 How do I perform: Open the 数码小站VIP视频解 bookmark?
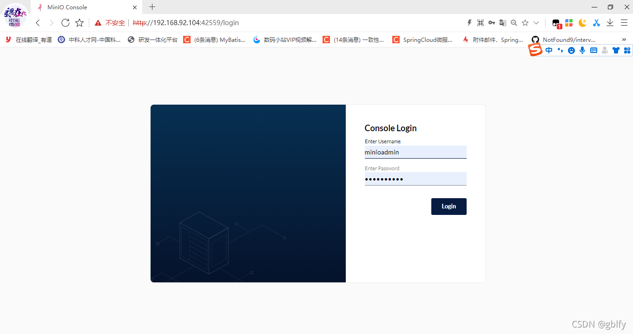[285, 40]
